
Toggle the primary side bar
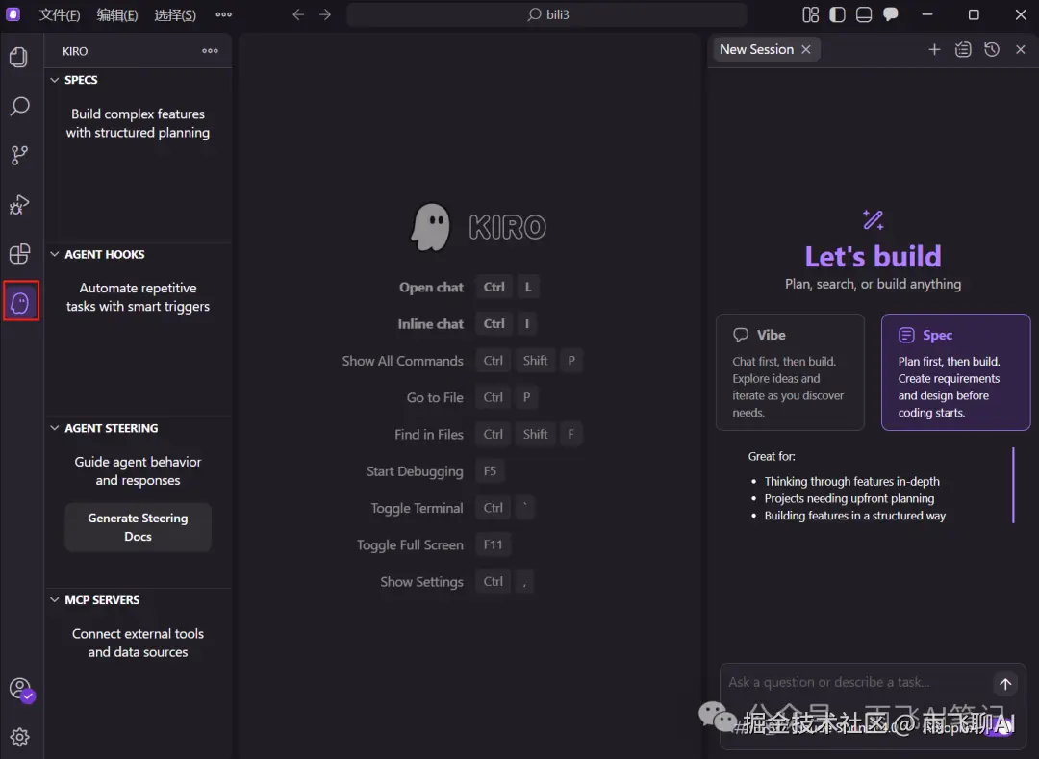click(837, 14)
